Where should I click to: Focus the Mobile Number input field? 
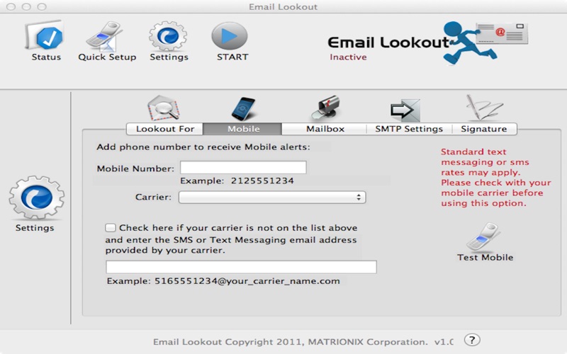pyautogui.click(x=243, y=167)
